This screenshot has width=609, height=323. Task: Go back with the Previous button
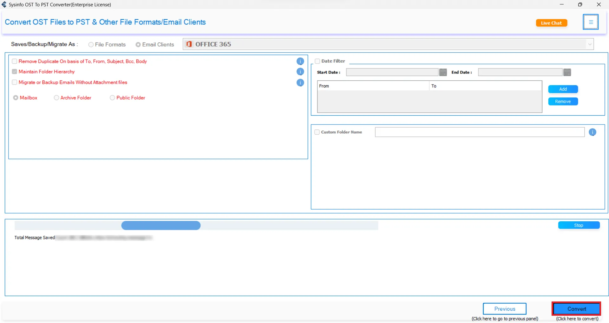pyautogui.click(x=504, y=309)
